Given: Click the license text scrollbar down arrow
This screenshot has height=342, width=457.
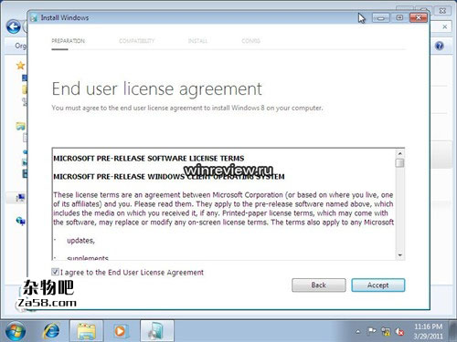Looking at the screenshot, I should [399, 255].
